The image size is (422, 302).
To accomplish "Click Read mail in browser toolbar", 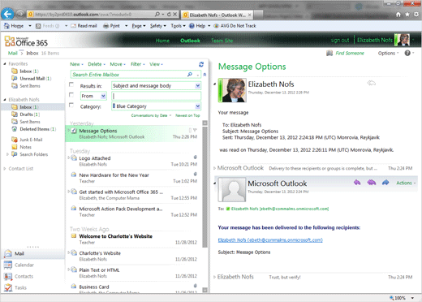I will coord(84,26).
